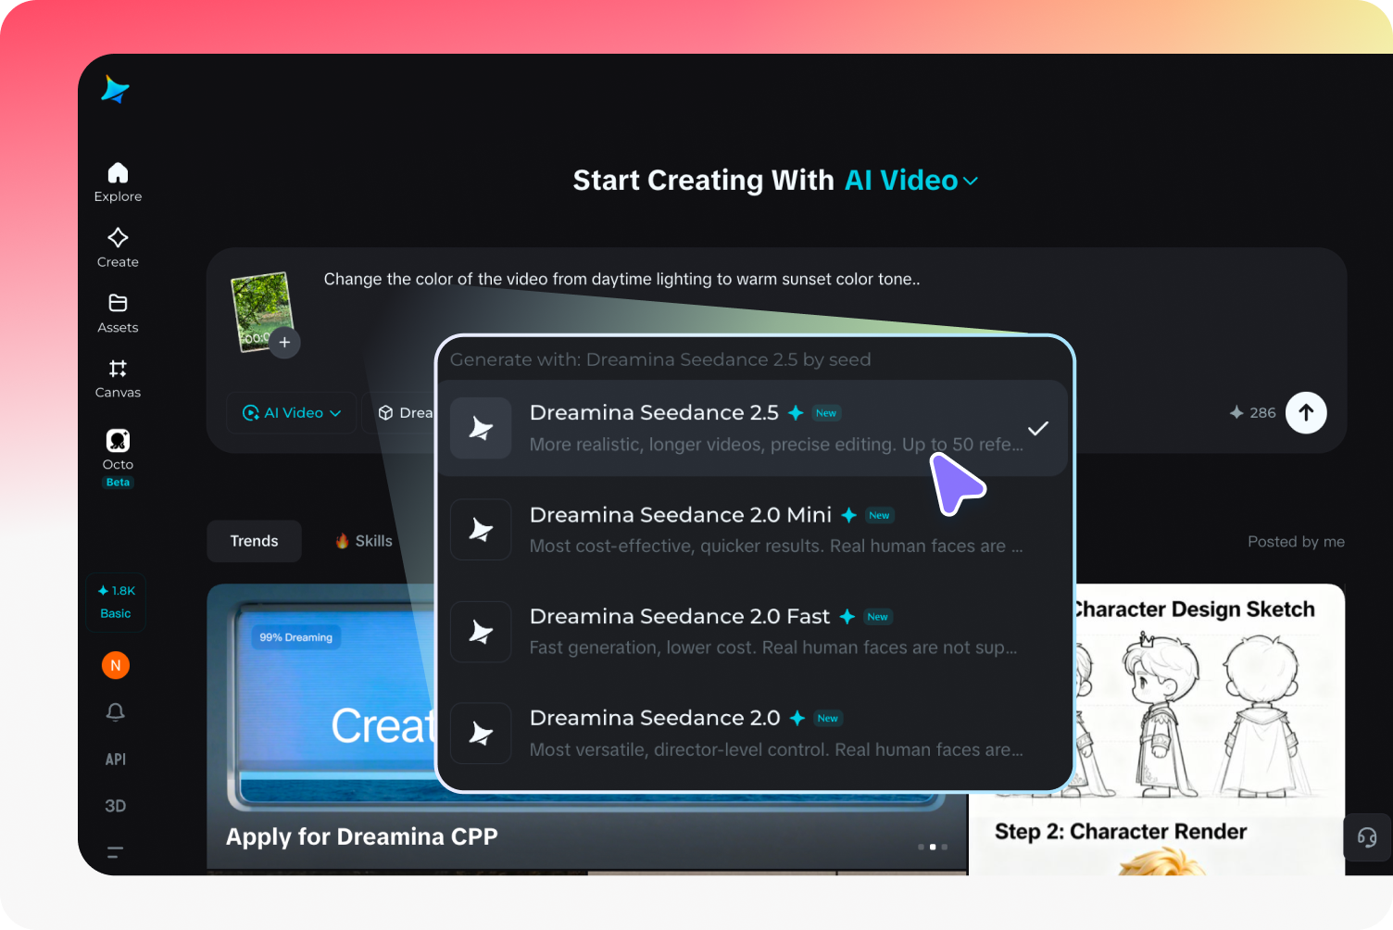Viewport: 1393px width, 930px height.
Task: Click the 'Most versatile, director-level control' description
Action: 776,750
